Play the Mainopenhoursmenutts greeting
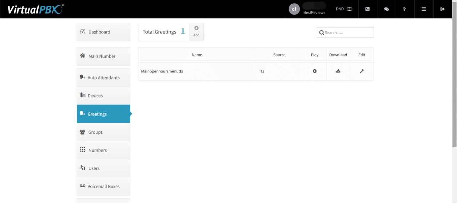The height and width of the screenshot is (203, 457). [315, 71]
